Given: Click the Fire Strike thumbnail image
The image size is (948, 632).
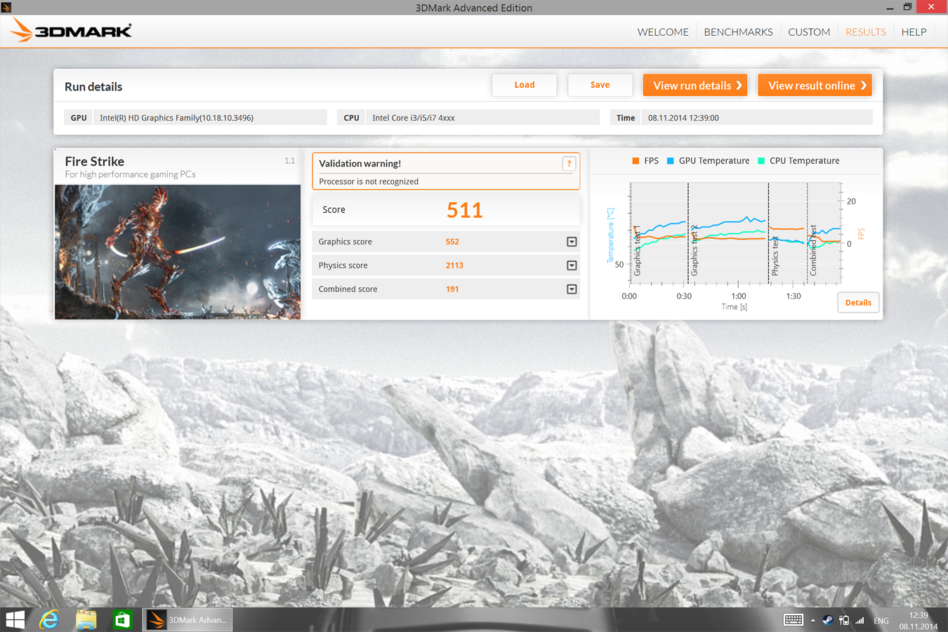Looking at the screenshot, I should tap(178, 252).
